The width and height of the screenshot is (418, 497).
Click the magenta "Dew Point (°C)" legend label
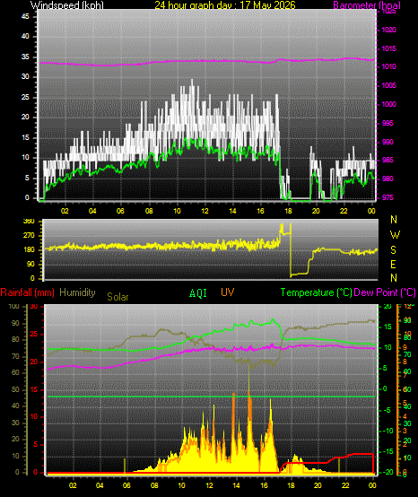[385, 292]
